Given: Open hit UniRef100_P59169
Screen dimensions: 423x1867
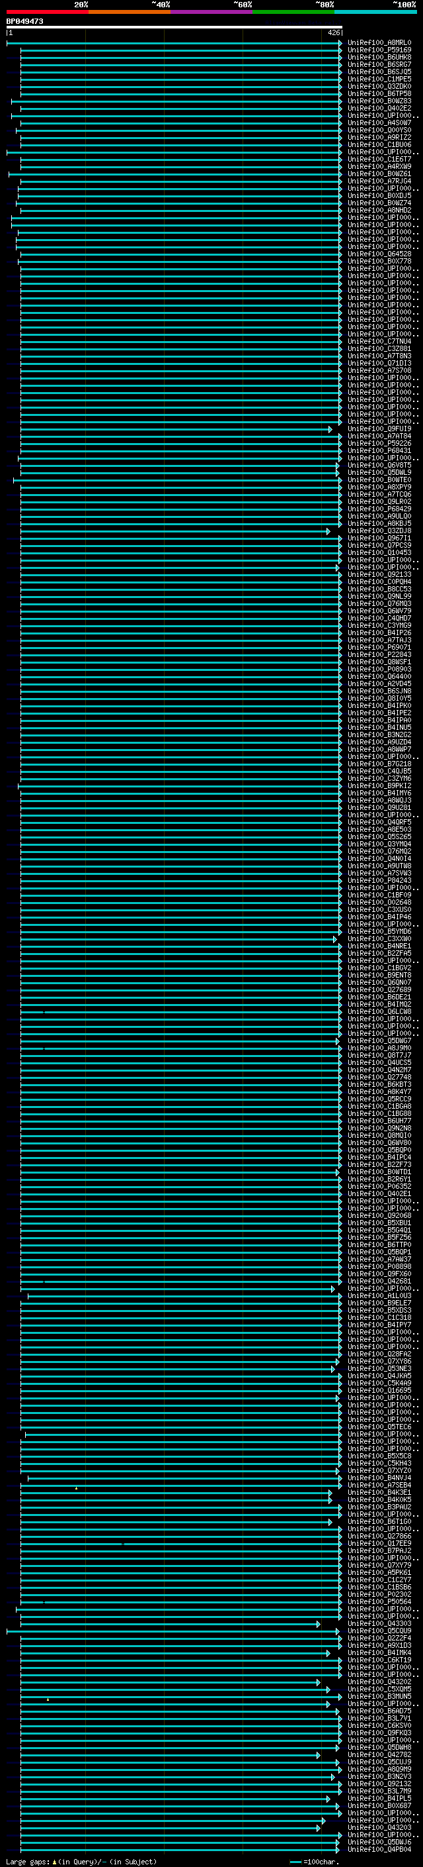Looking at the screenshot, I should click(379, 50).
